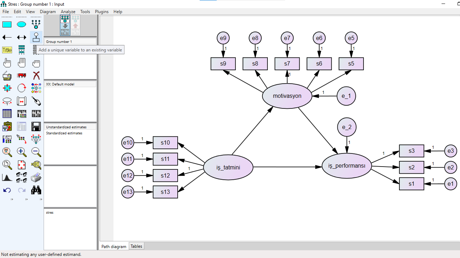Viewport: 460px width, 258px height.
Task: Pick the double-headed covariance arrow tool
Action: coord(22,37)
